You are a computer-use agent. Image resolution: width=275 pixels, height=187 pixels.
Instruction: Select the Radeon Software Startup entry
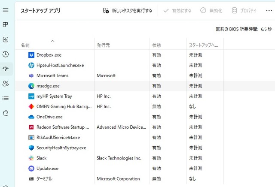coord(63,127)
